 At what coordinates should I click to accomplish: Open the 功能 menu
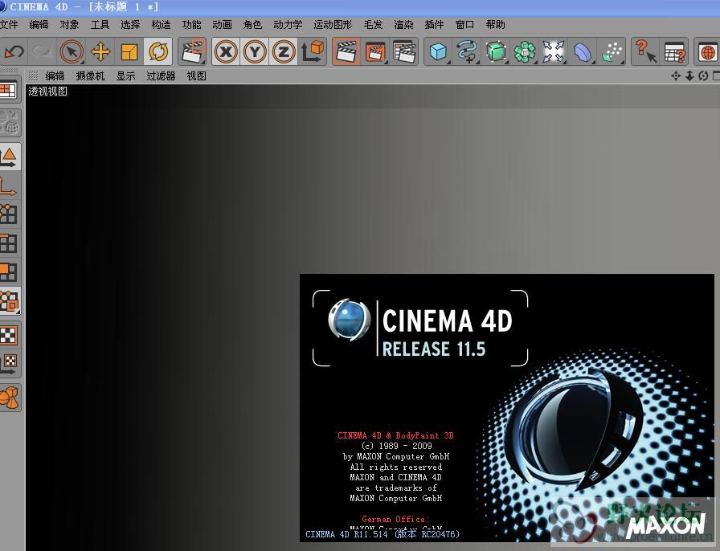[191, 24]
